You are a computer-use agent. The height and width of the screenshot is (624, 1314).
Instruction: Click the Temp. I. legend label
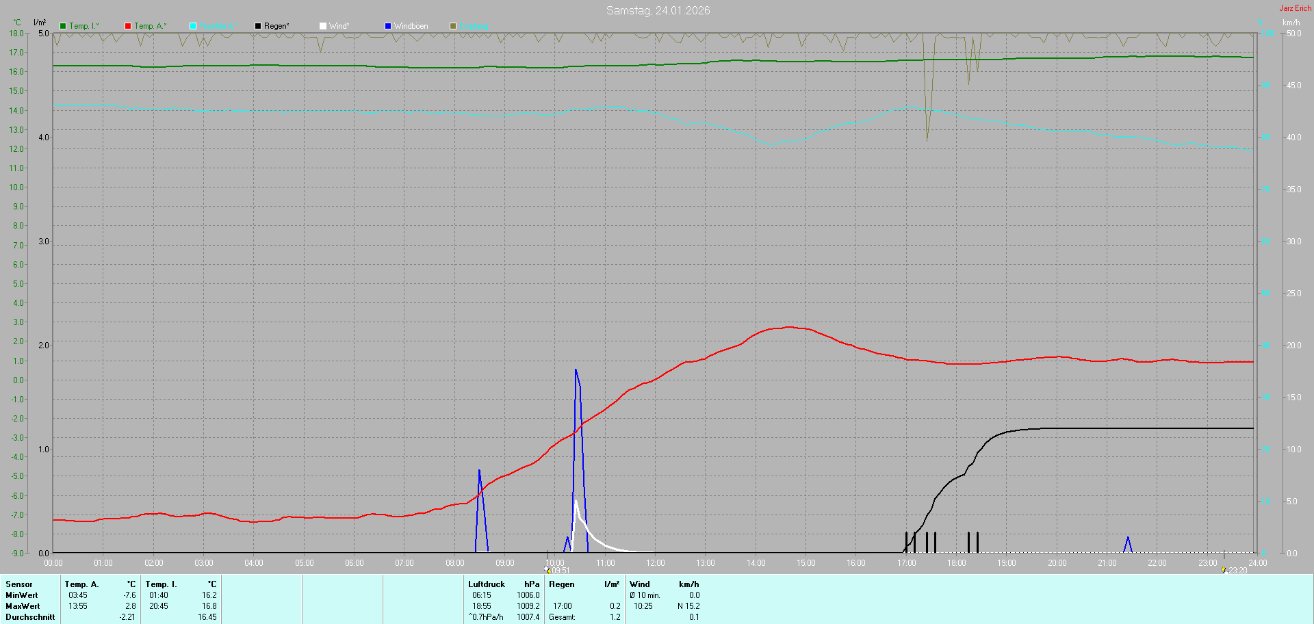pyautogui.click(x=84, y=26)
